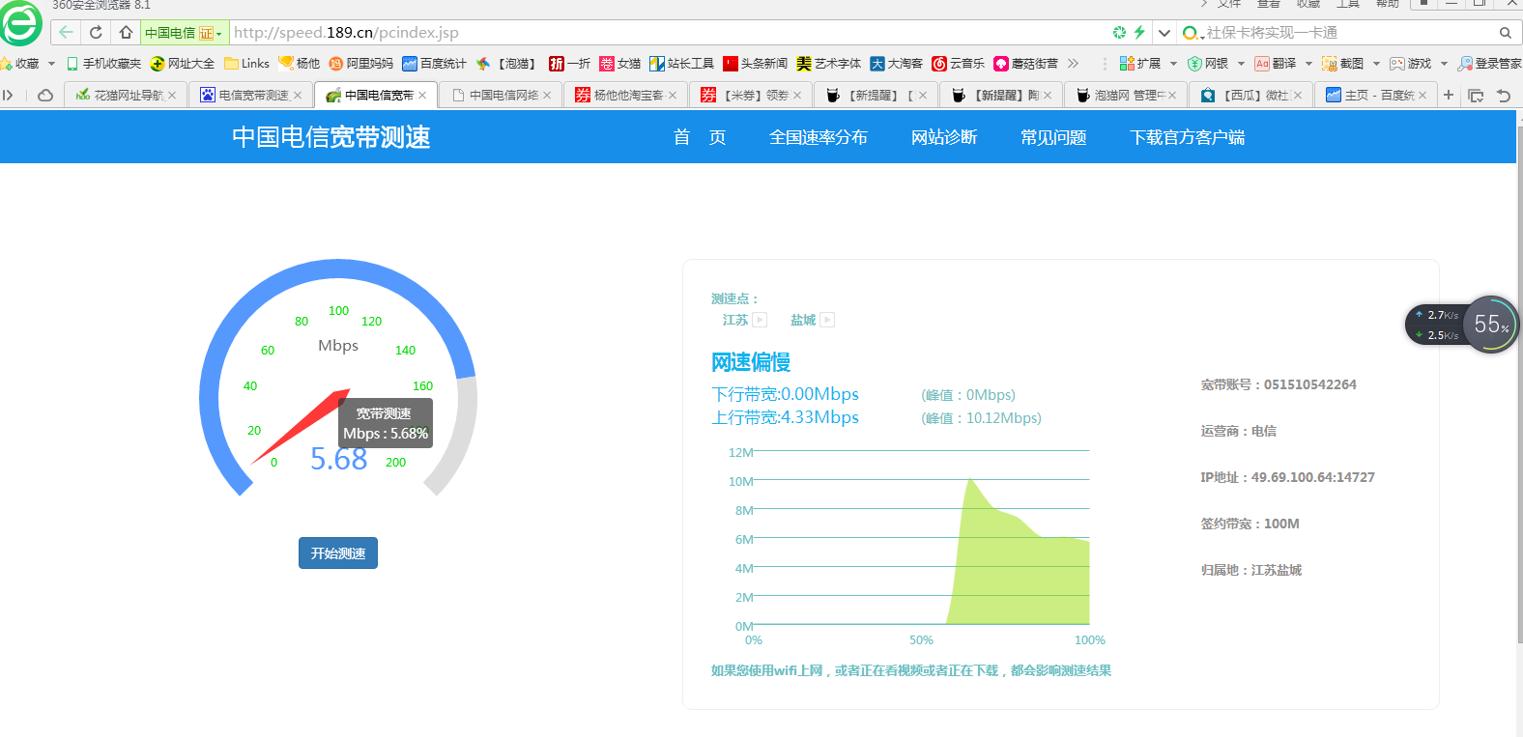Expand the 收藏 favorites dropdown arrow
The image size is (1523, 737).
(x=51, y=64)
